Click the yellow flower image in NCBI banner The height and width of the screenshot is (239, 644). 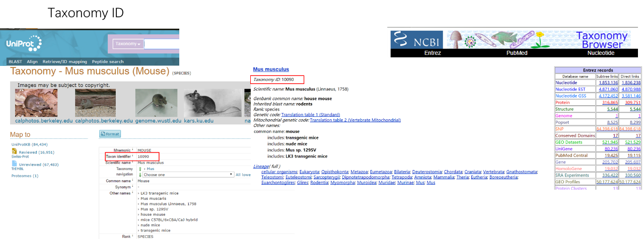(540, 39)
